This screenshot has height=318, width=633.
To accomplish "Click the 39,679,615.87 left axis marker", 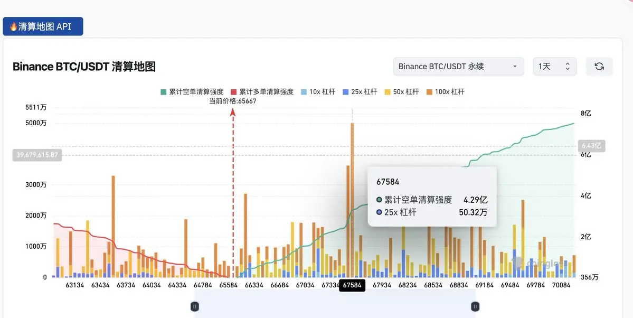I will coord(37,155).
